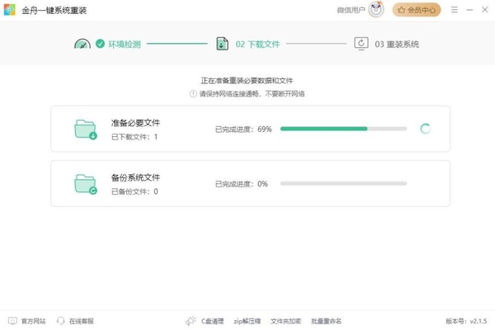Minimize the window

pyautogui.click(x=469, y=10)
